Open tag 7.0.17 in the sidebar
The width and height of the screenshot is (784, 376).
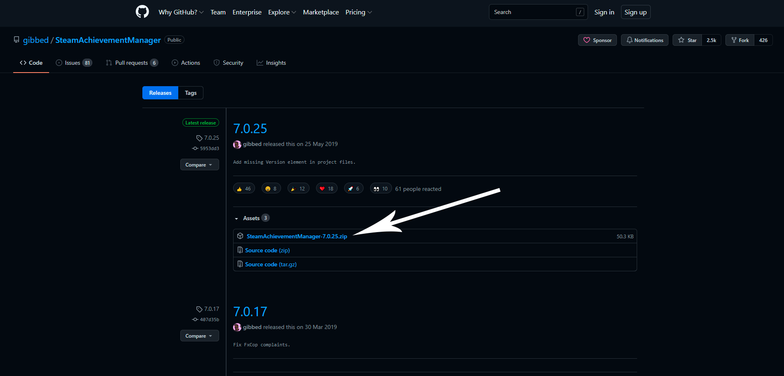pyautogui.click(x=212, y=309)
